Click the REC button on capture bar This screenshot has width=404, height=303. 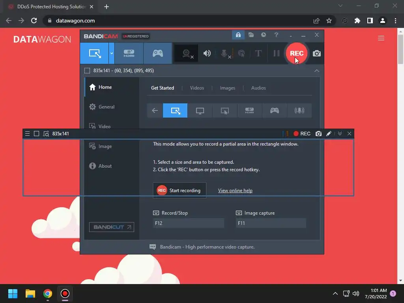click(302, 133)
